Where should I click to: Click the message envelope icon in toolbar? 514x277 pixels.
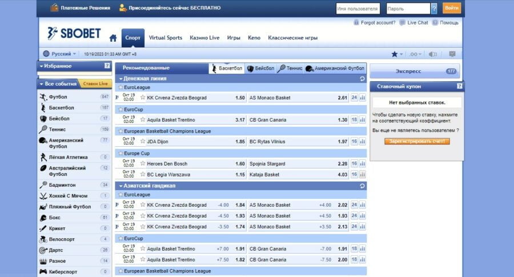click(x=452, y=54)
